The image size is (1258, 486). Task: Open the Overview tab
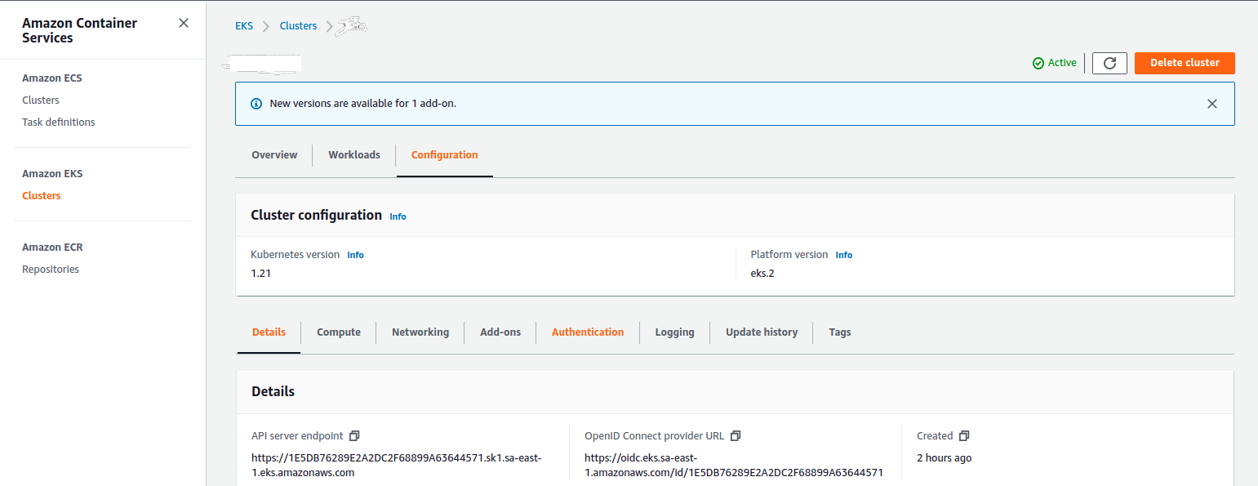click(274, 155)
